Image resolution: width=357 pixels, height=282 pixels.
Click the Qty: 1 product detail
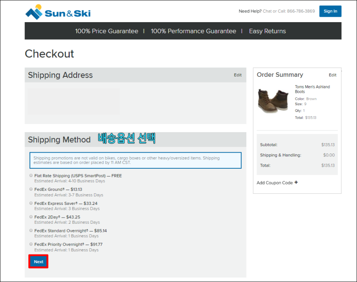tap(300, 110)
